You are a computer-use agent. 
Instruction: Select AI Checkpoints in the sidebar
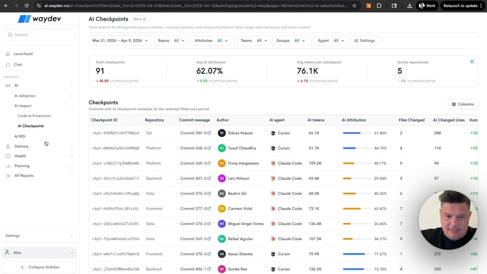(31, 126)
